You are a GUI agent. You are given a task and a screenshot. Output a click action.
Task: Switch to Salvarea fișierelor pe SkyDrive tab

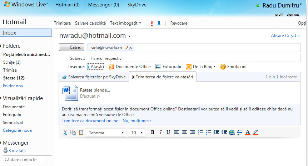click(94, 77)
